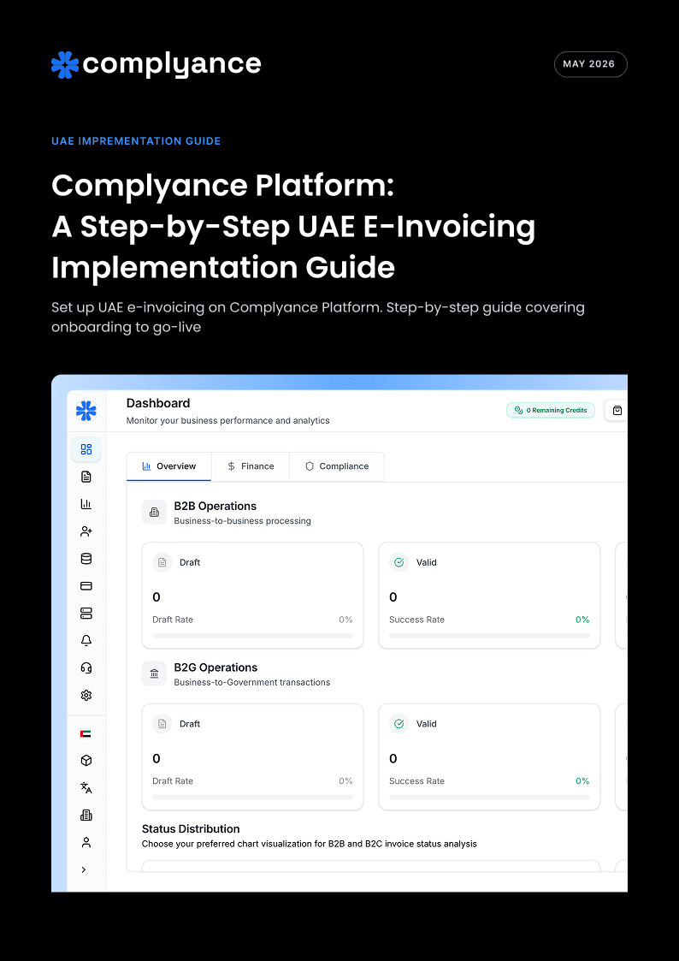The height and width of the screenshot is (961, 679).
Task: Open the dashboard grid icon in sidebar
Action: point(86,449)
